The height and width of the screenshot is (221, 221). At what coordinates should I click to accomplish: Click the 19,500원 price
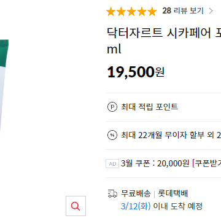point(136,72)
